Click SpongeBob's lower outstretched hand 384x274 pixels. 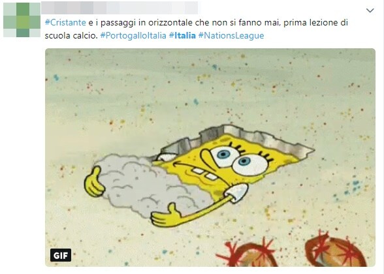pyautogui.click(x=165, y=216)
